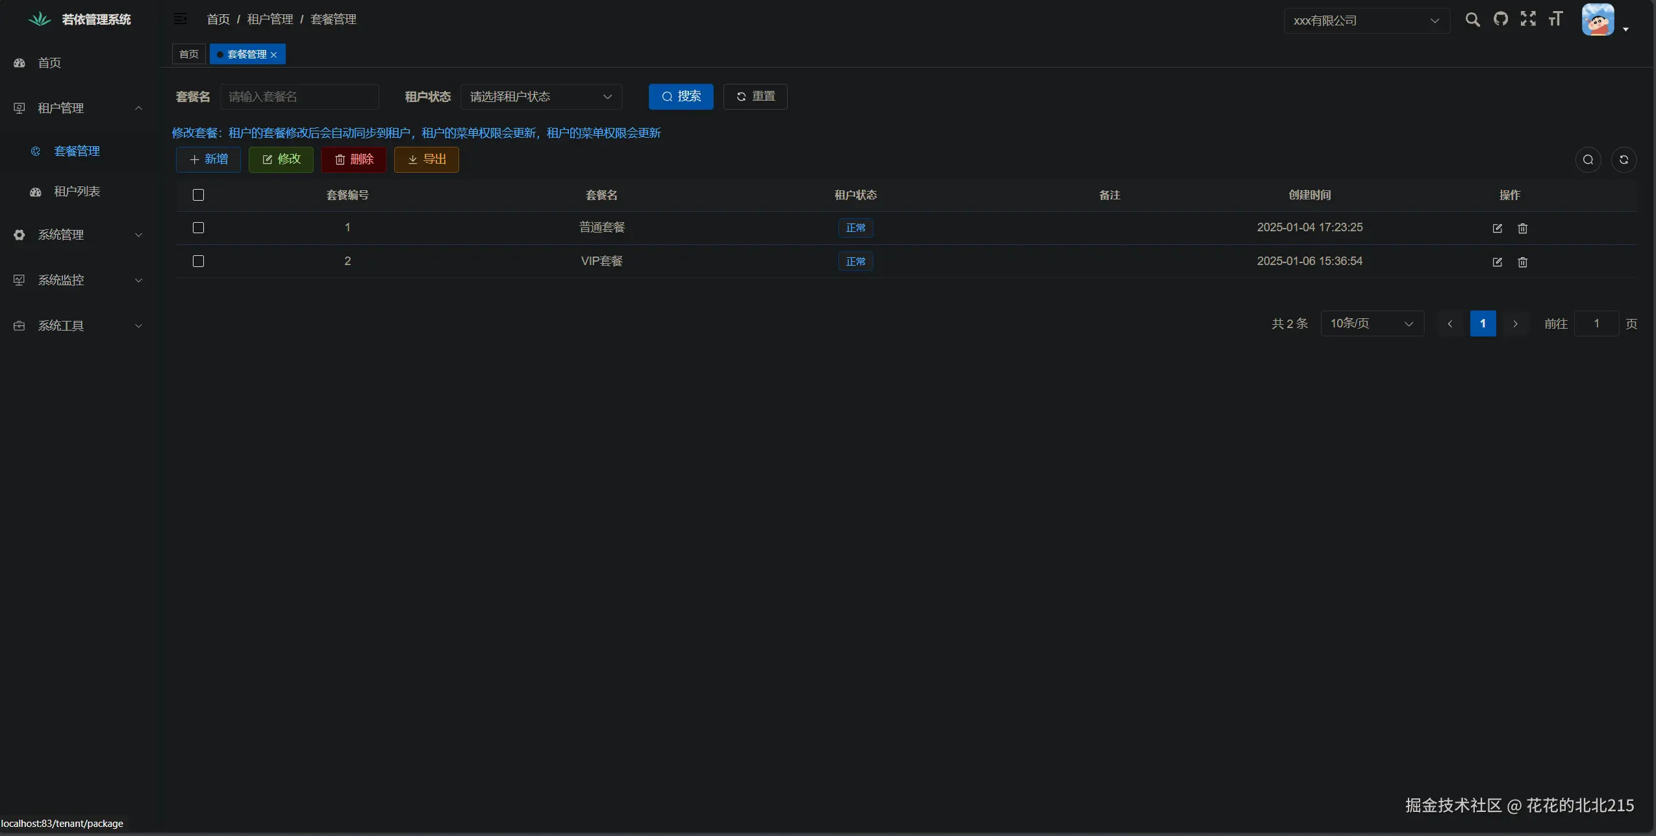1656x836 pixels.
Task: Click the delete trash icon for VIP套餐
Action: [1522, 262]
